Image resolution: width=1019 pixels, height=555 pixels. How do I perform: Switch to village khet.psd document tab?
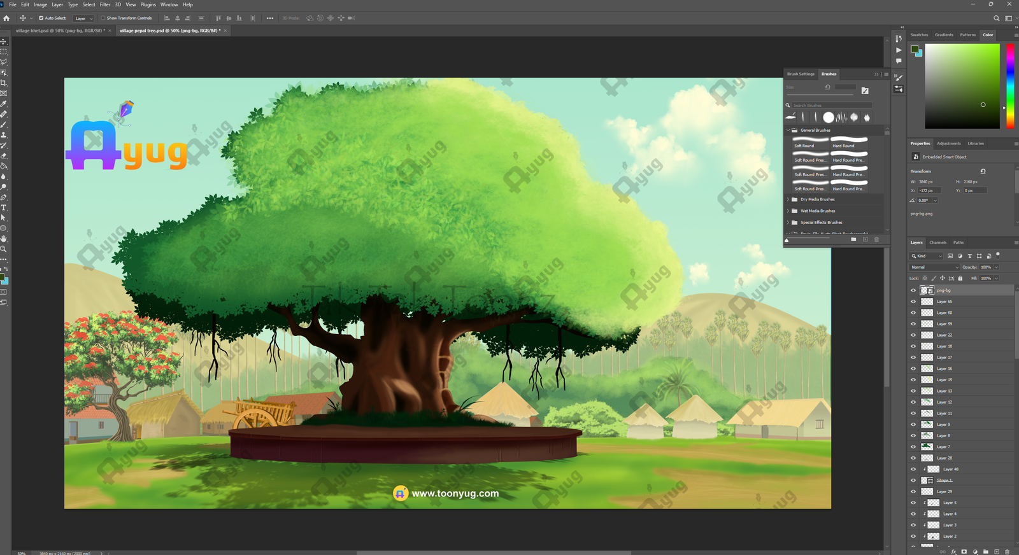tap(60, 31)
